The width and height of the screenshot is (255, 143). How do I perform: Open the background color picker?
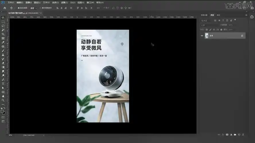[x=4, y=113]
